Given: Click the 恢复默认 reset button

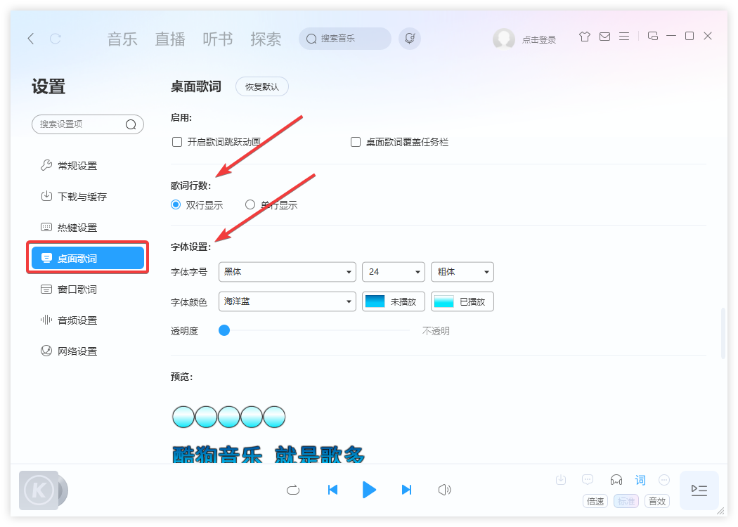Looking at the screenshot, I should click(261, 86).
